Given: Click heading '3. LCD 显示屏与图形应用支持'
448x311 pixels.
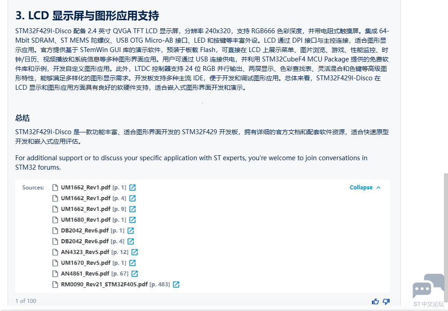Looking at the screenshot, I should [87, 16].
